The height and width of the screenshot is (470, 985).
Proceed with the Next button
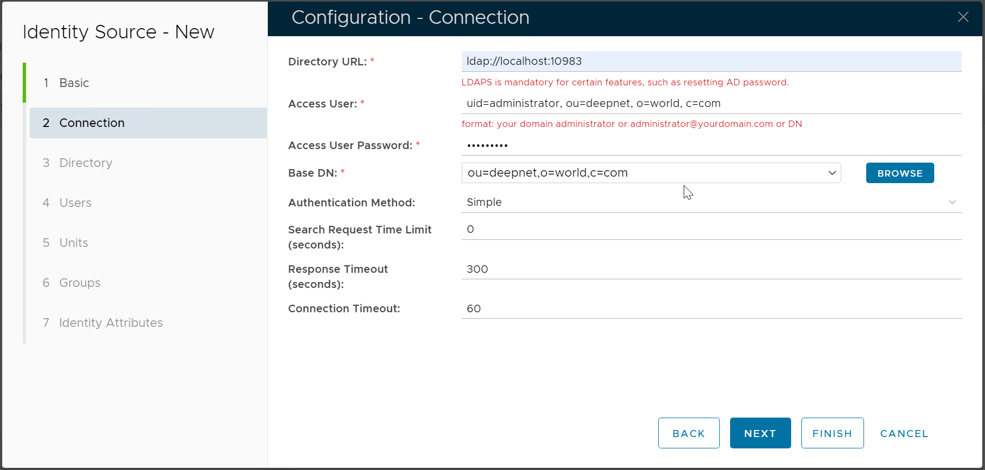pyautogui.click(x=760, y=433)
